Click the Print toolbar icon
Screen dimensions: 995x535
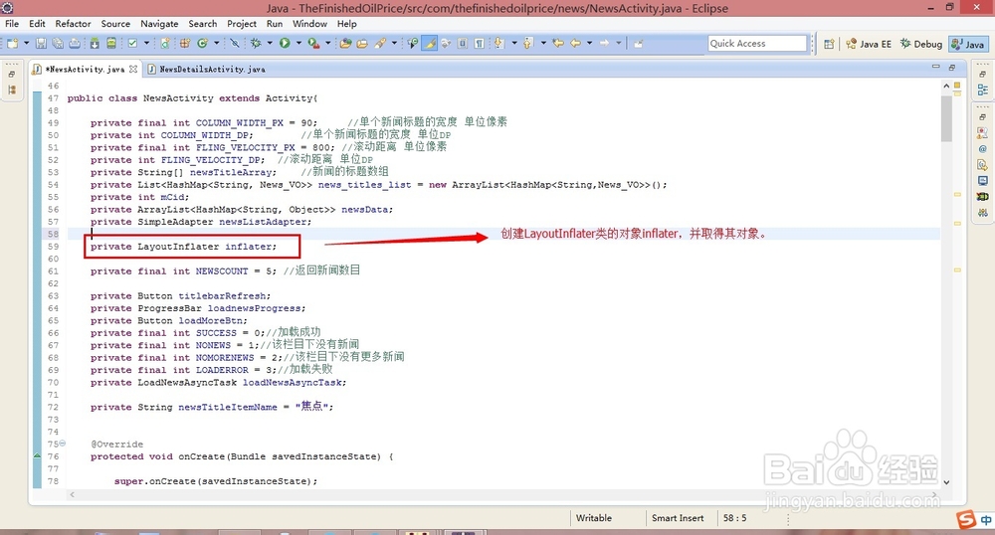(75, 43)
